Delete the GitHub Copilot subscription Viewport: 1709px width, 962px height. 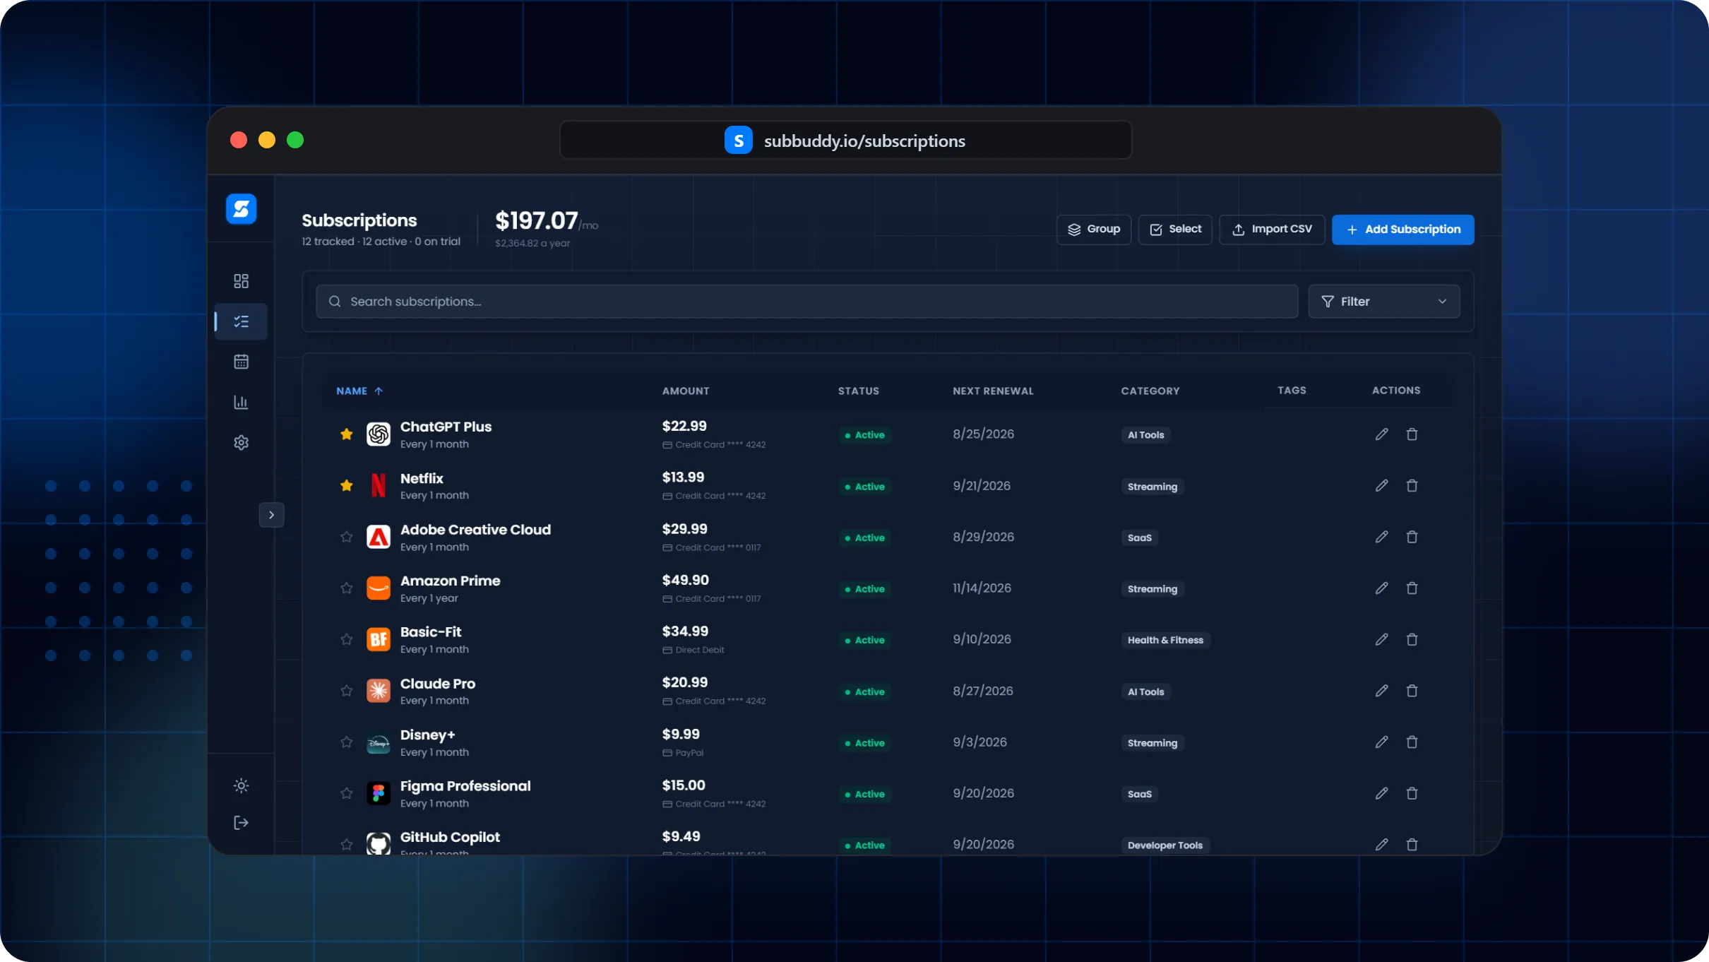tap(1412, 844)
